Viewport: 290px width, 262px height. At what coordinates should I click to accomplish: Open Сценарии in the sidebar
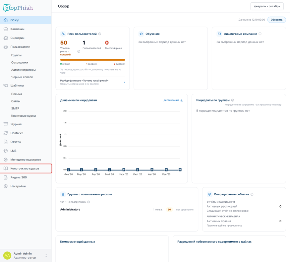pyautogui.click(x=26, y=38)
